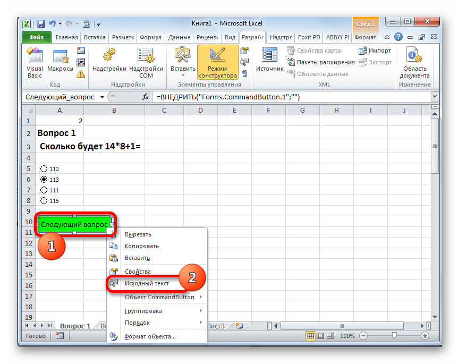Image resolution: width=459 pixels, height=364 pixels.
Task: Click the insert new worksheet icon
Action: coord(239,326)
